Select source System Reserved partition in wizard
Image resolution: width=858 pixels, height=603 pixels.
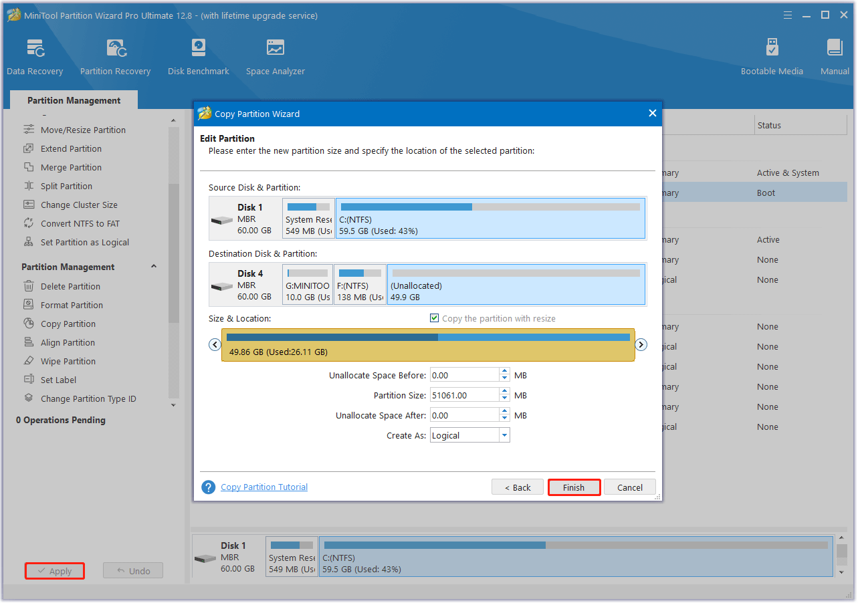point(308,218)
